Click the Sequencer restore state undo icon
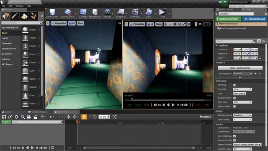268x151 pixels. pos(16,117)
